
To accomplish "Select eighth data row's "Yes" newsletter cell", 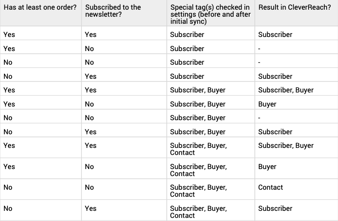I will tap(91, 132).
